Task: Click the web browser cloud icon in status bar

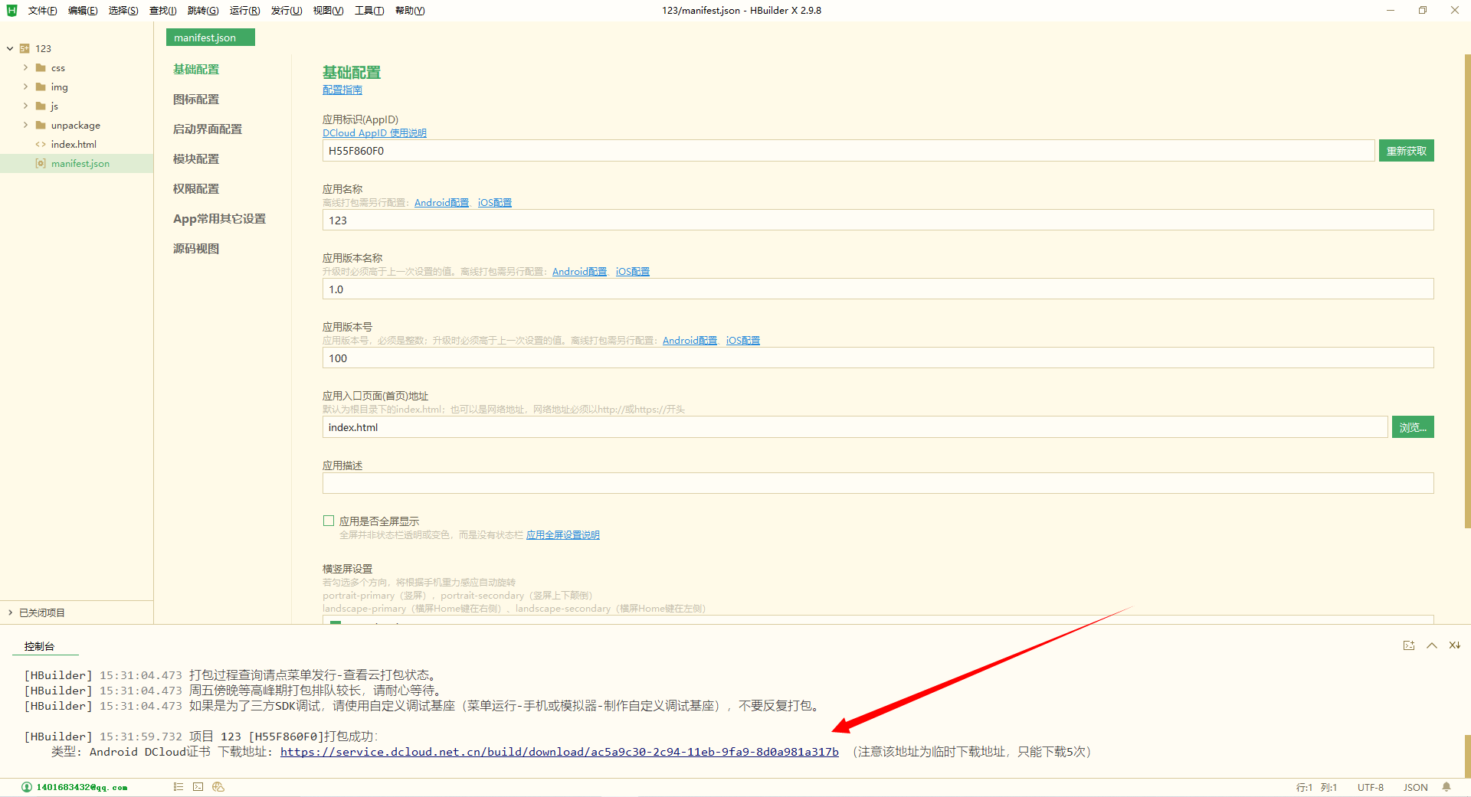Action: point(218,786)
